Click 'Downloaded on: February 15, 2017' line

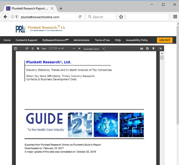[x=44, y=148]
